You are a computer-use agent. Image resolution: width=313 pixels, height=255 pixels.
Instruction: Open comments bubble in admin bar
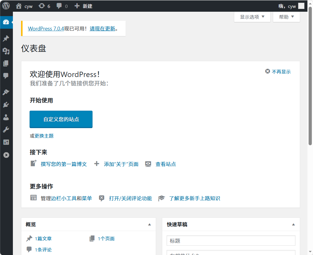coord(59,6)
